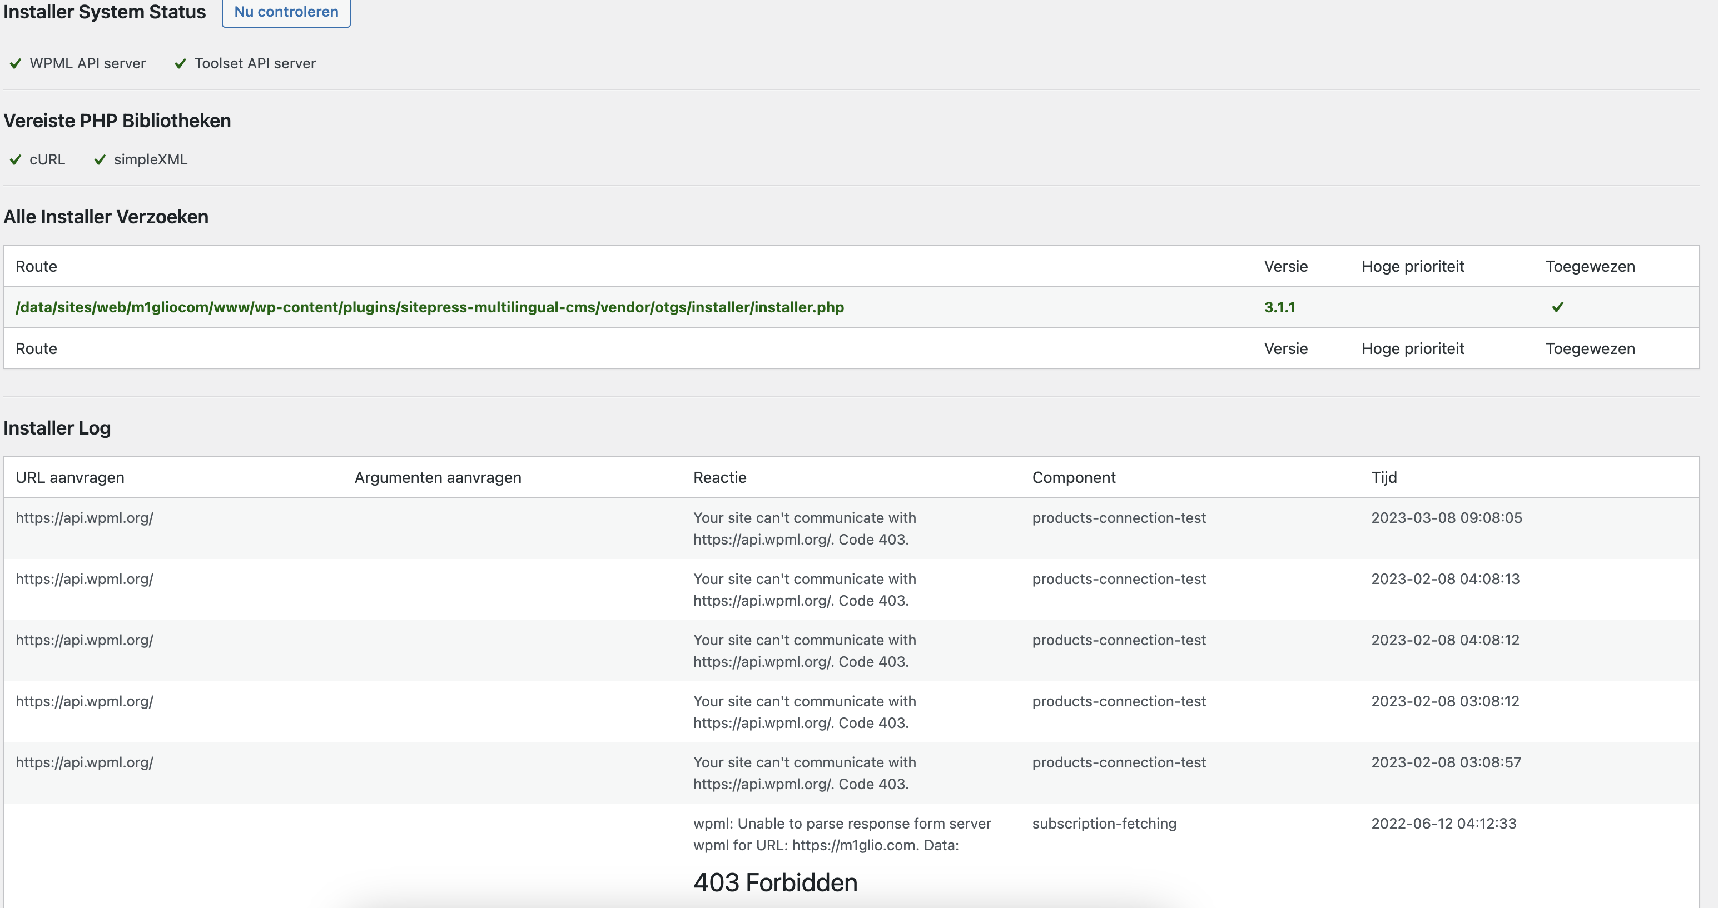Click the Unable to parse response message
This screenshot has height=908, width=1718.
(x=842, y=835)
